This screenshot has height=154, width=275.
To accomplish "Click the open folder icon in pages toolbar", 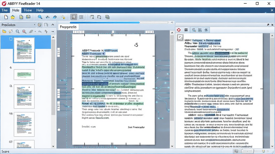I will coord(4,32).
